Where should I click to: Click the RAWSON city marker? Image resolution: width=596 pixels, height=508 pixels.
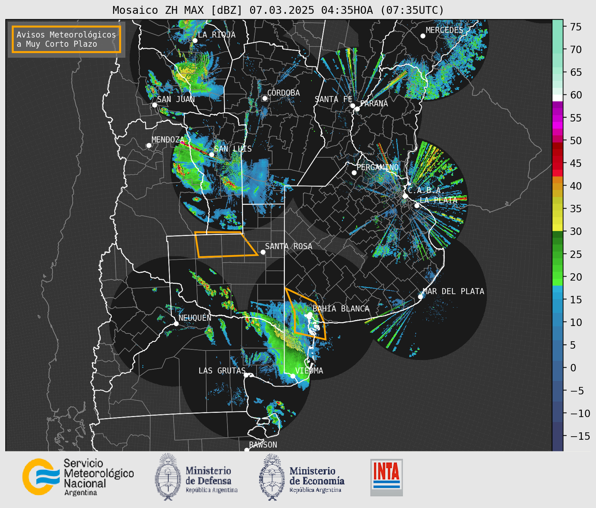[x=247, y=450]
